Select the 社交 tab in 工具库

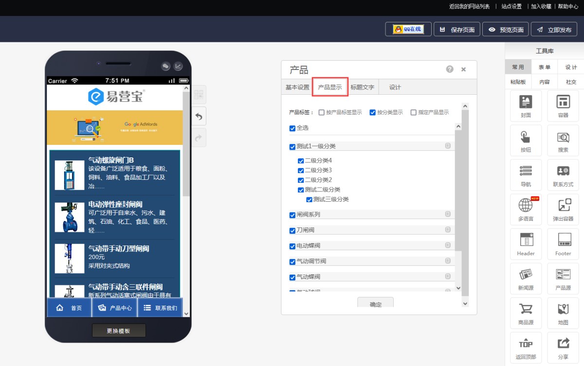571,82
